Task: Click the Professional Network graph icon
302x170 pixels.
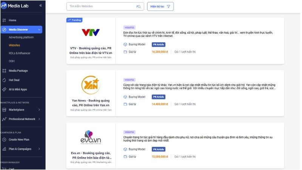Action: tap(4, 119)
